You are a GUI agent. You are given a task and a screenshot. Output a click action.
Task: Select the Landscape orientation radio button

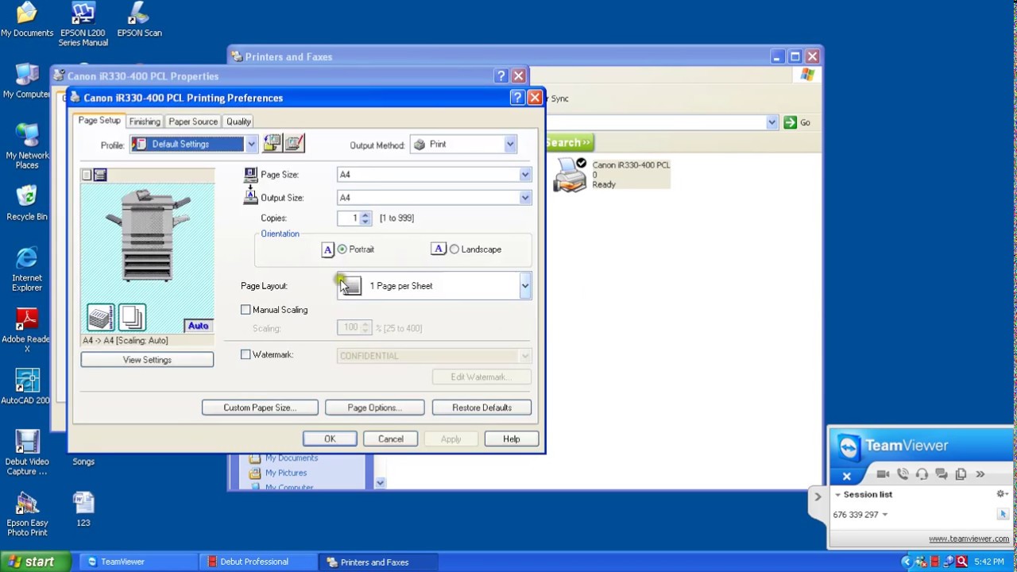click(x=454, y=249)
